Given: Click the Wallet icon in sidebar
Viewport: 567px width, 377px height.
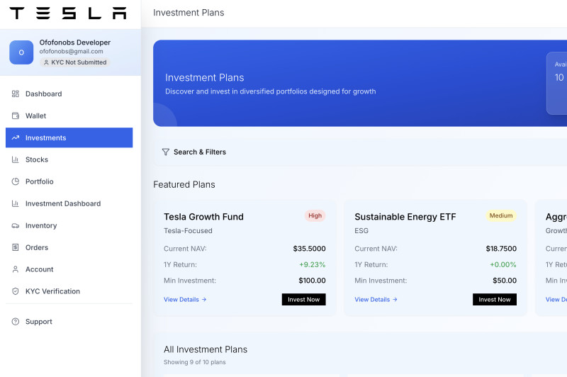Looking at the screenshot, I should point(16,116).
